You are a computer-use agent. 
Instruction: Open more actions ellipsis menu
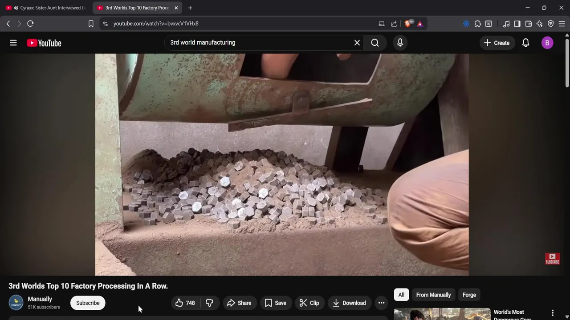pos(381,303)
